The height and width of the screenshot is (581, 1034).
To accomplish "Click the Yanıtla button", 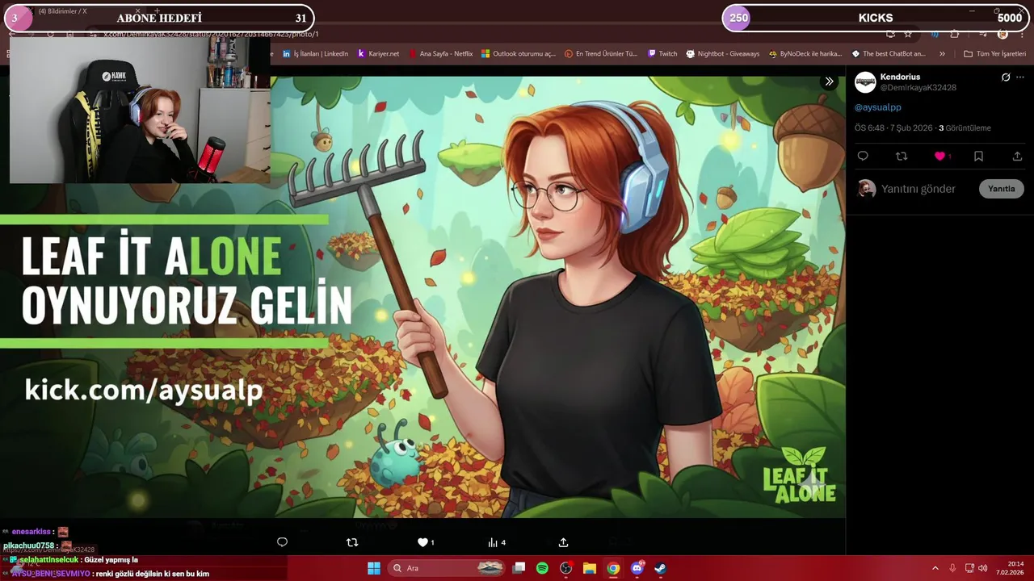I will pos(1001,189).
